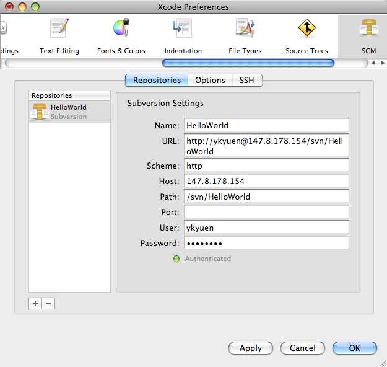The height and width of the screenshot is (367, 387).
Task: Focus the Password field
Action: click(x=266, y=243)
